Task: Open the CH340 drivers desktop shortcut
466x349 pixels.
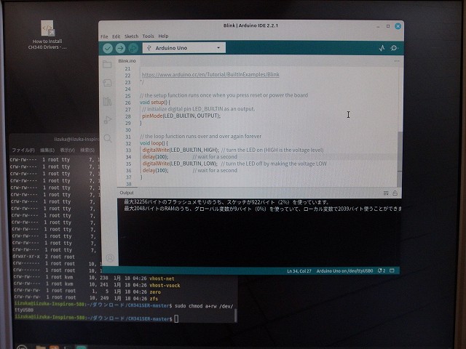Action: pyautogui.click(x=47, y=35)
